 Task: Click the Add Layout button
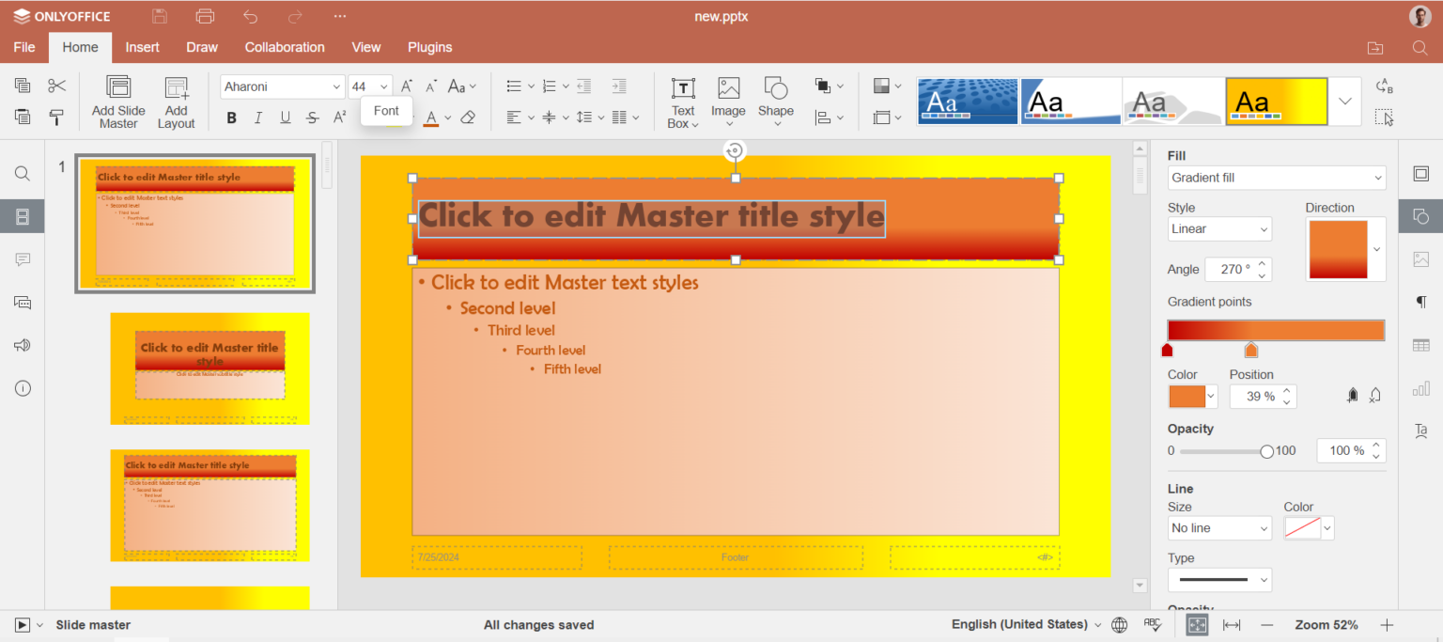[x=176, y=101]
